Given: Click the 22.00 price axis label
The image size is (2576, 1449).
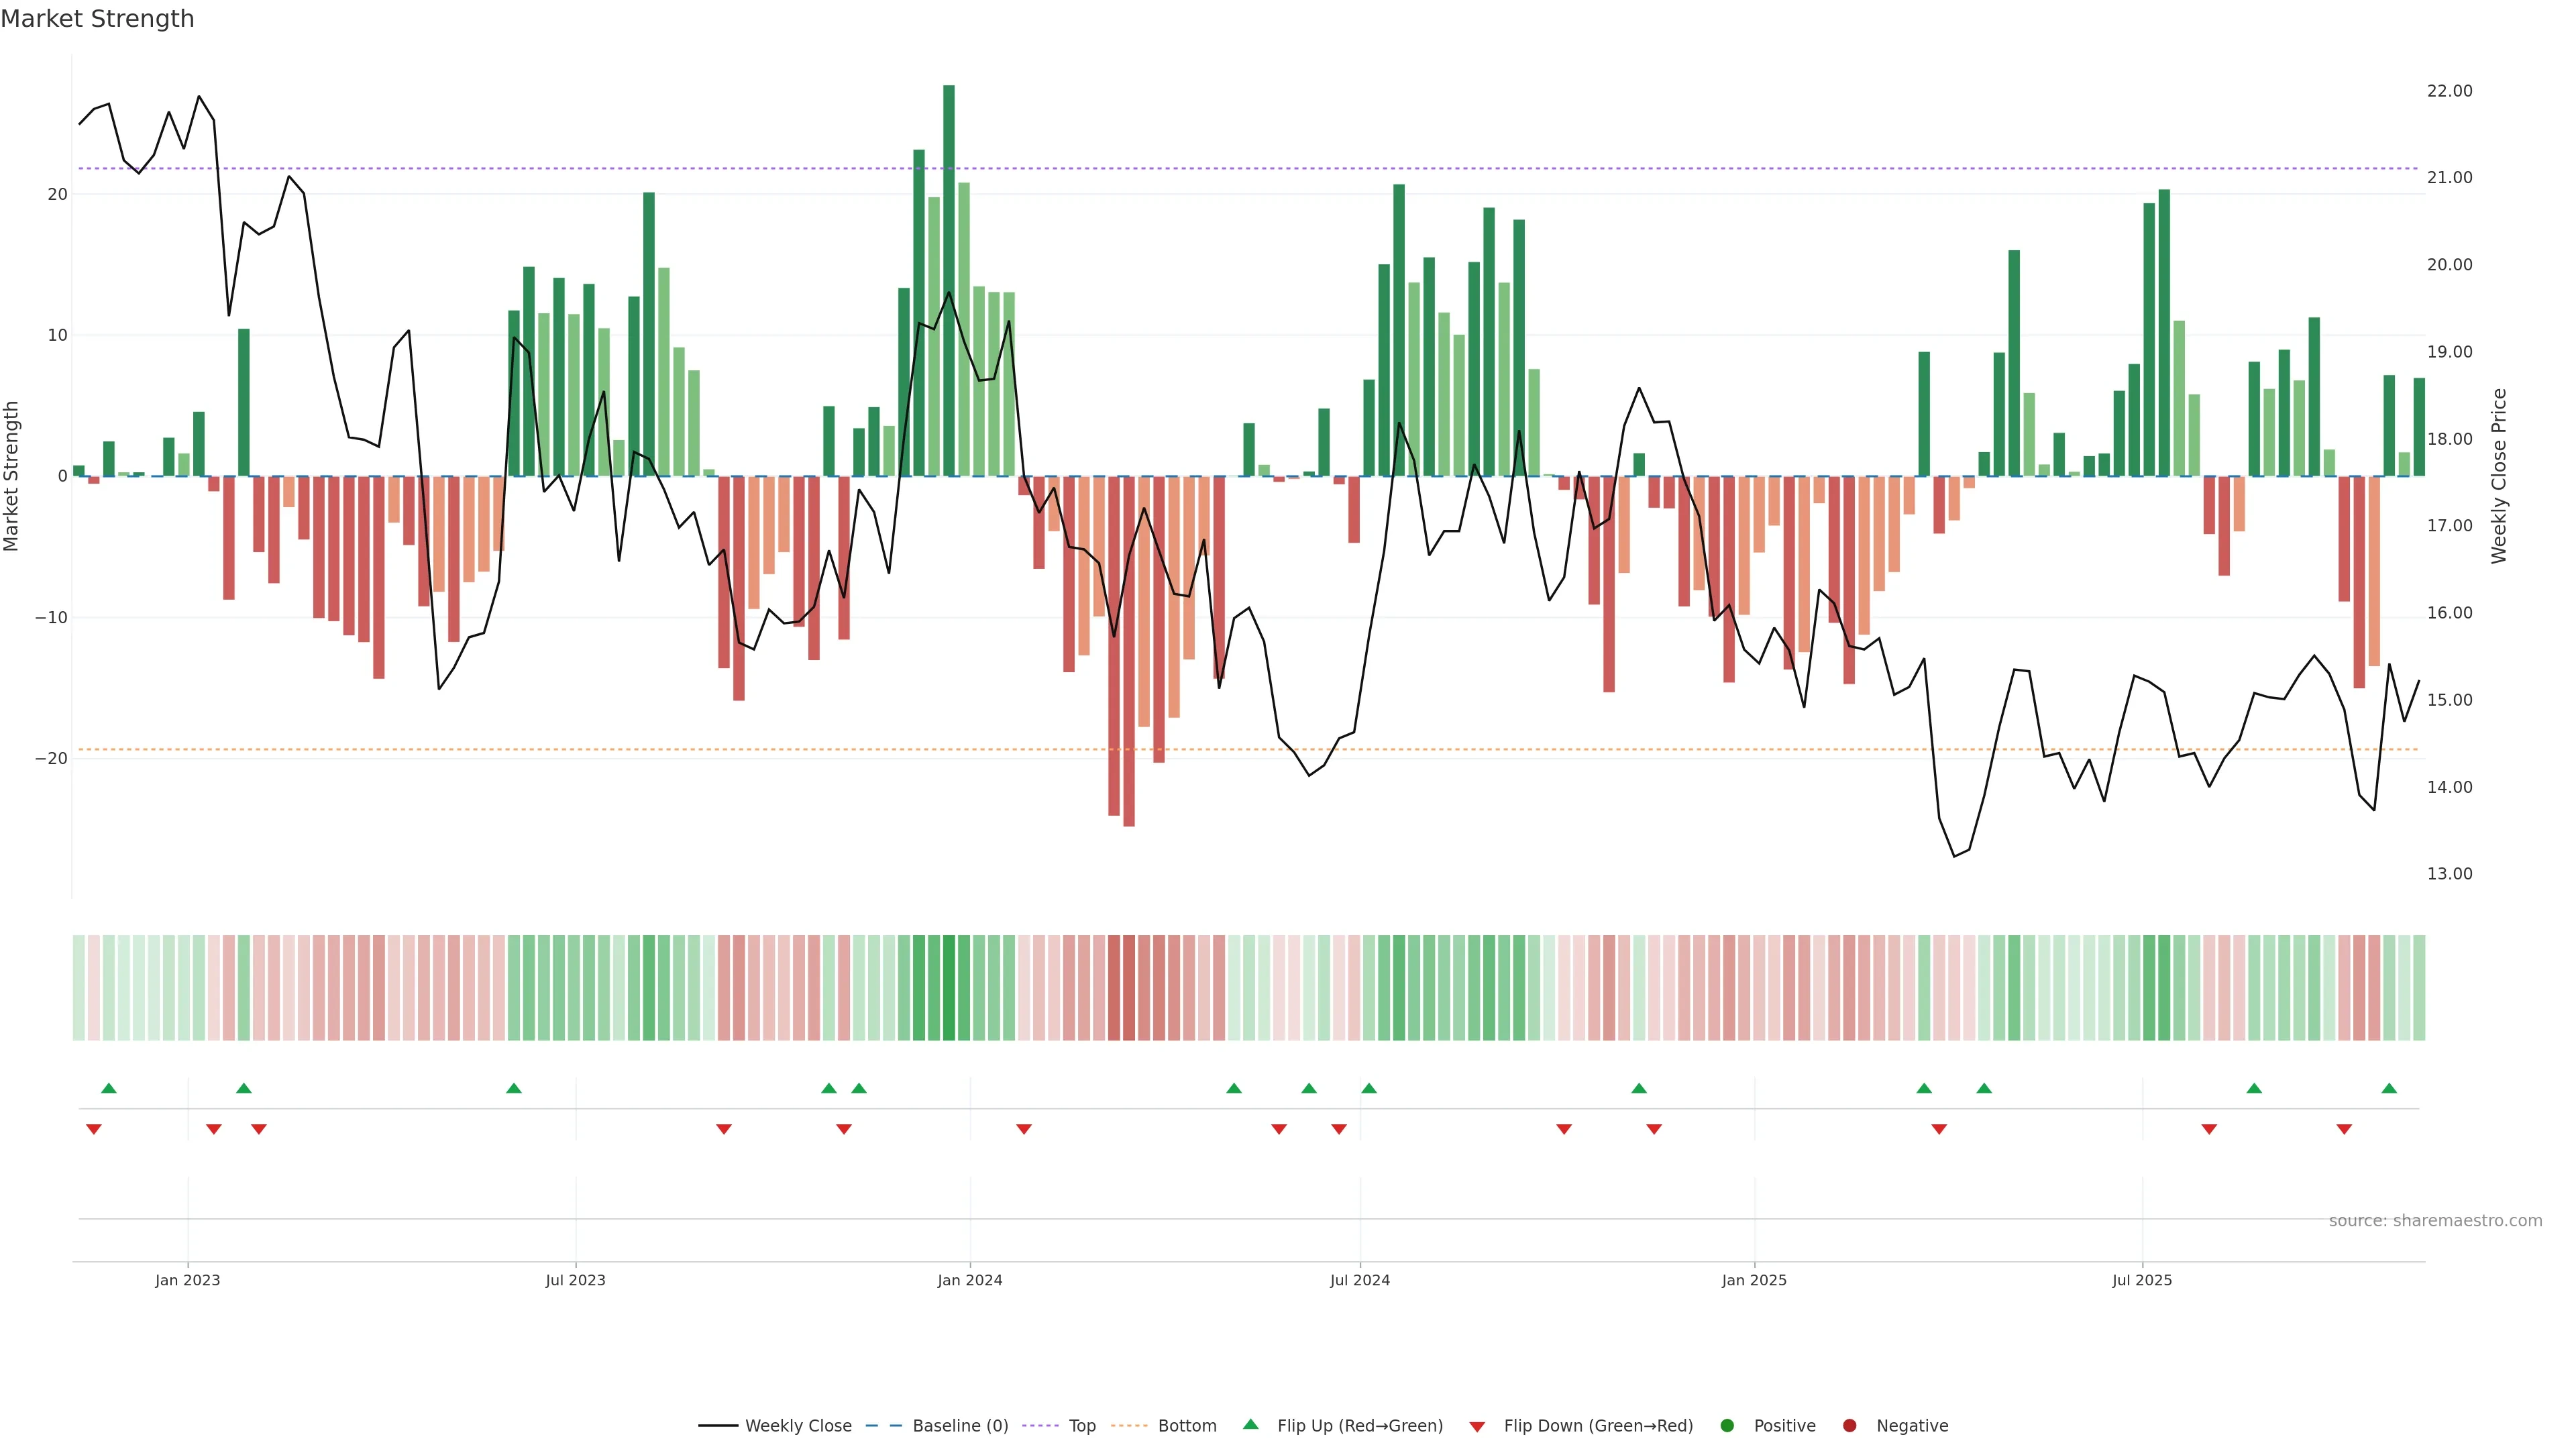Looking at the screenshot, I should 2449,91.
